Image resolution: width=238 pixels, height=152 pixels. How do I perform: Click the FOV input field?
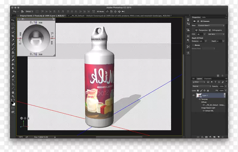[x=200, y=34]
